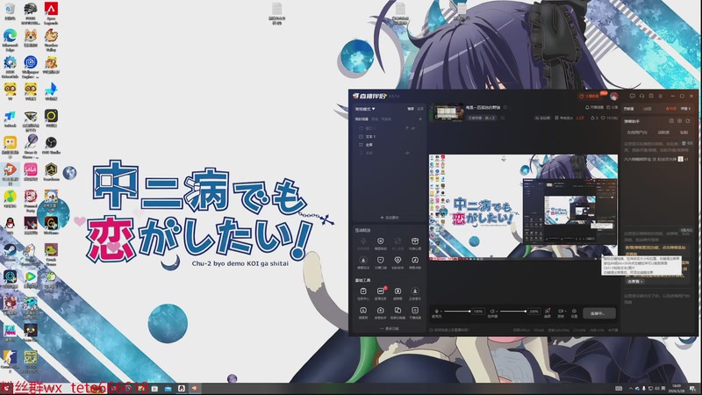Show hidden icons chevron in system tray
Viewport: 702px width, 395px height.
tap(630, 388)
